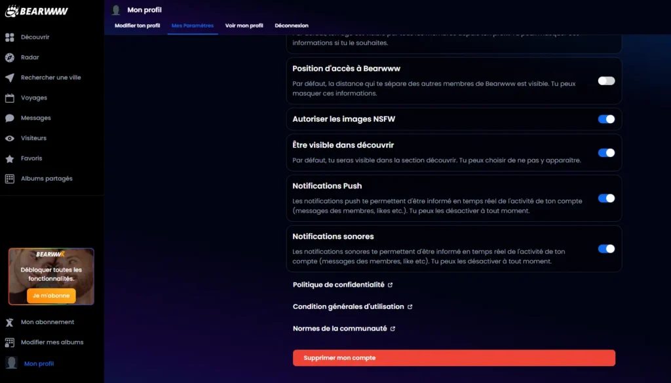Screen dimensions: 671x383
Task: Open the Voyages calendar icon
Action: 10,98
